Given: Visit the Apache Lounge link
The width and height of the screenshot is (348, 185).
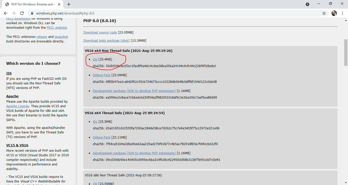Looking at the screenshot, I should pos(18,106).
